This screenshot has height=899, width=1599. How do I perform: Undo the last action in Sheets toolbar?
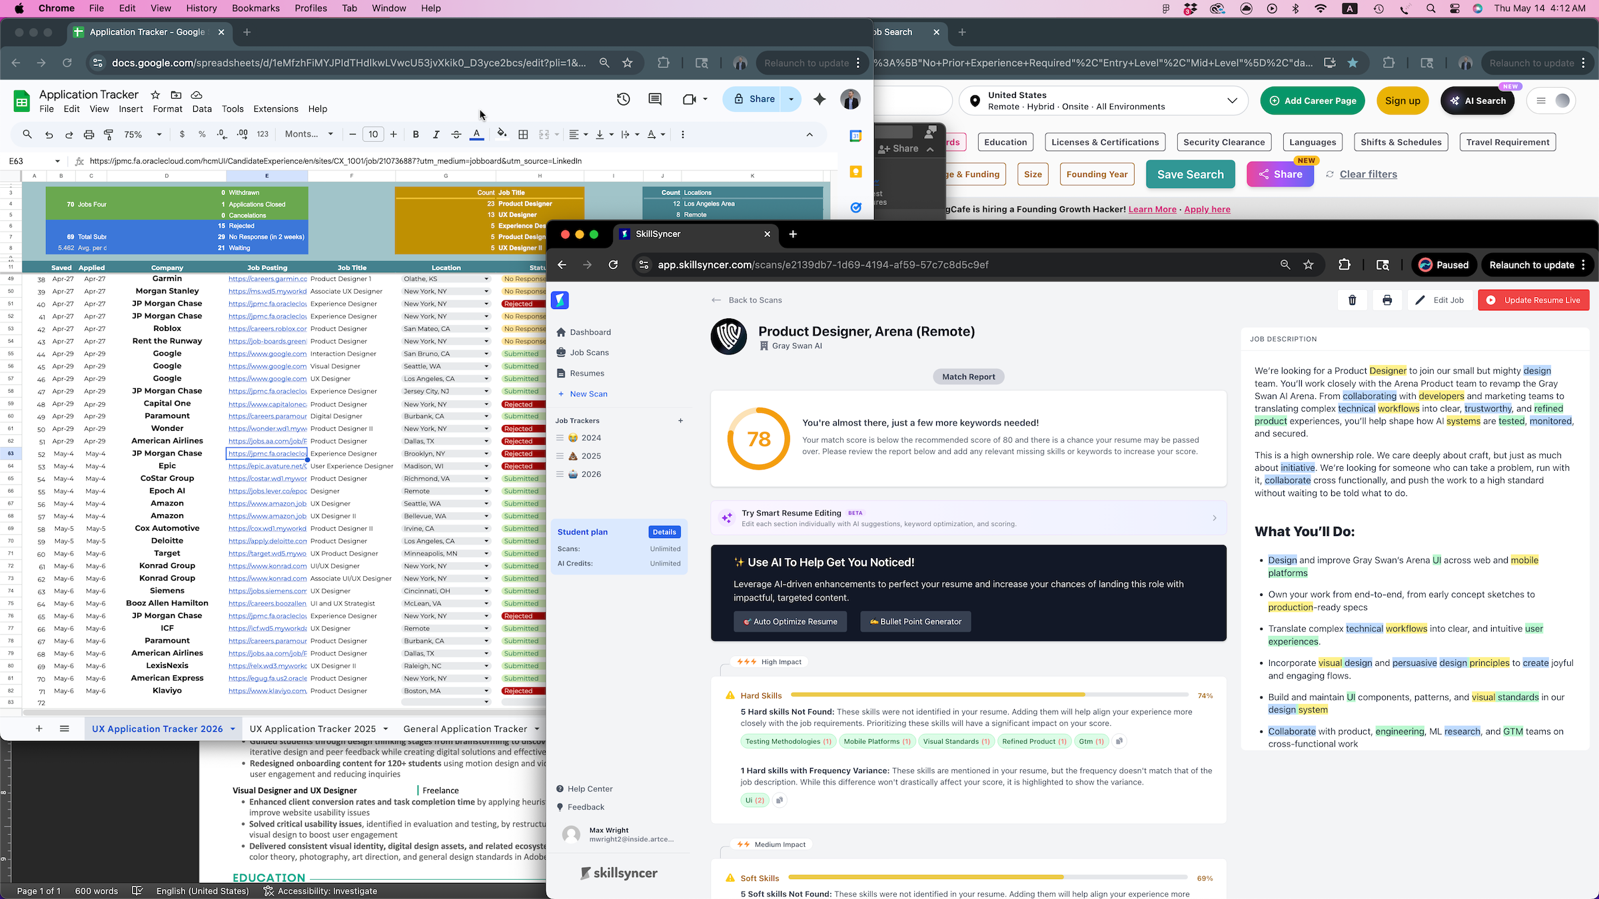pyautogui.click(x=49, y=135)
